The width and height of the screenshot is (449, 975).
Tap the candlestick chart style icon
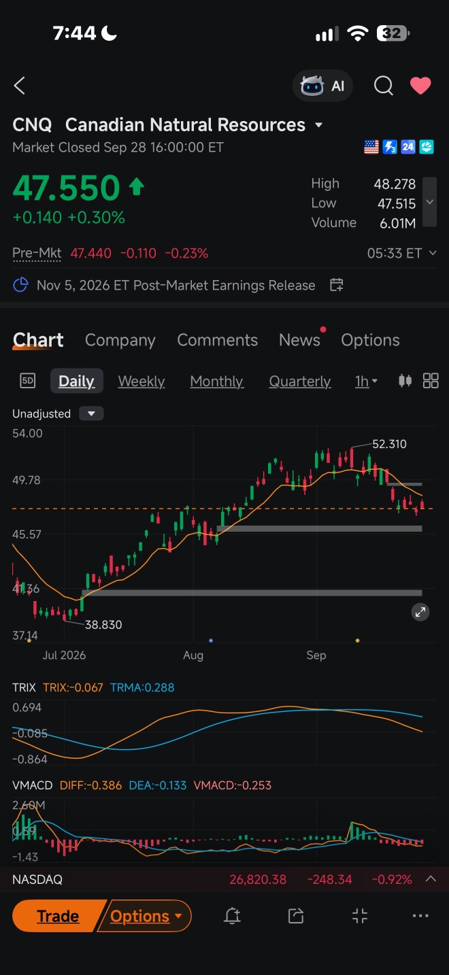tap(405, 381)
